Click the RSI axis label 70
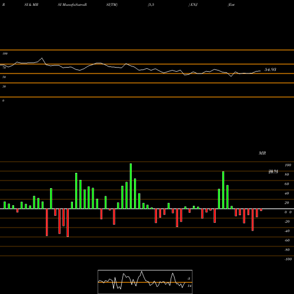The image size is (294, 294). [4, 68]
